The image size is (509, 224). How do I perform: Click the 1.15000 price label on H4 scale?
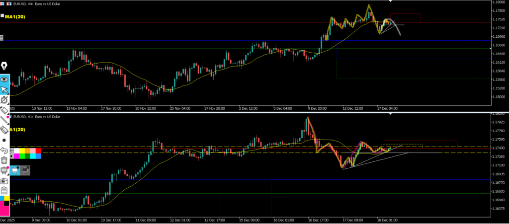[498, 97]
